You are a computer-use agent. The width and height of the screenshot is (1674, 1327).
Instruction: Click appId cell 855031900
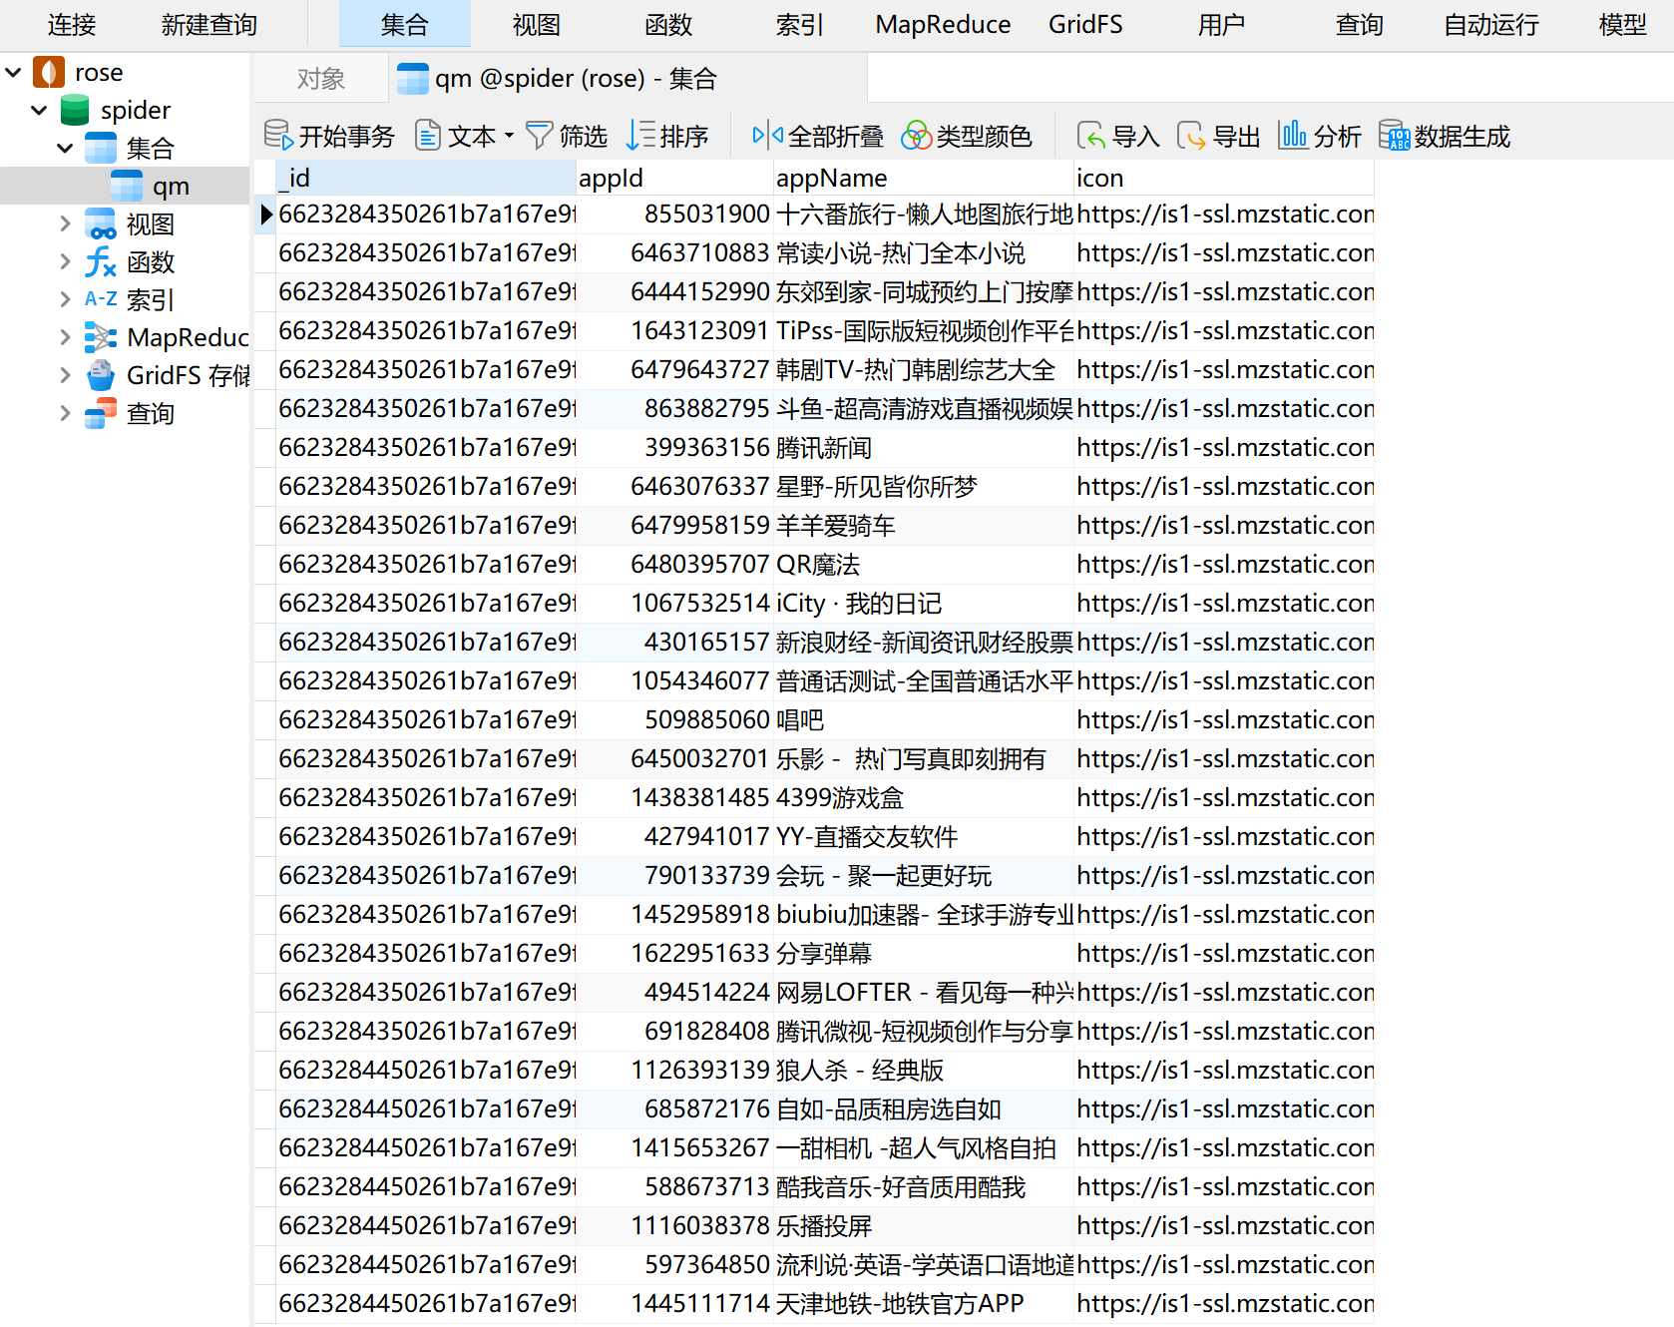tap(674, 215)
